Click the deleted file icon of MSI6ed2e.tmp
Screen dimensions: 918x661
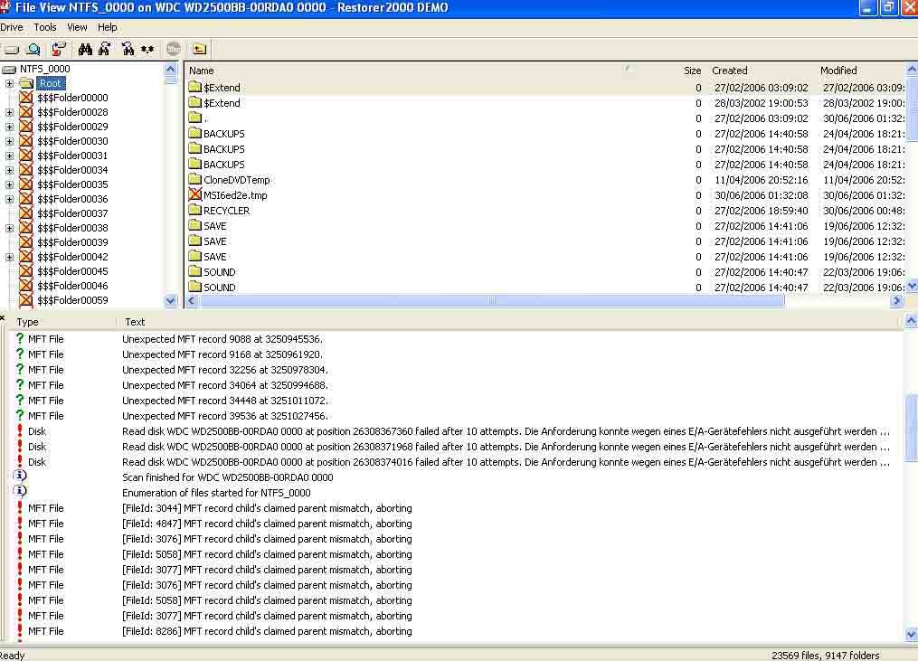(x=195, y=194)
